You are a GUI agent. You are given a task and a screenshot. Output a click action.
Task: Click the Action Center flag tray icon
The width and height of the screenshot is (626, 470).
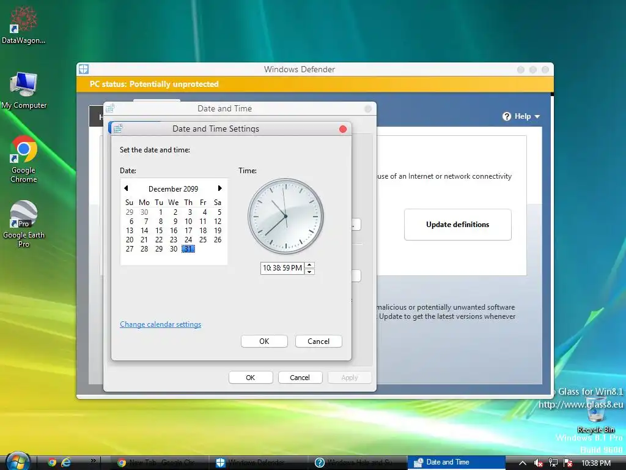(x=568, y=463)
